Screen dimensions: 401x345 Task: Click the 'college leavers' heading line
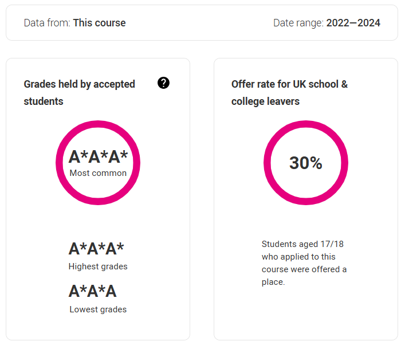click(265, 101)
